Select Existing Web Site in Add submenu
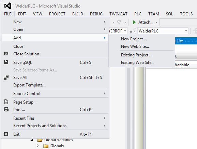 point(142,63)
